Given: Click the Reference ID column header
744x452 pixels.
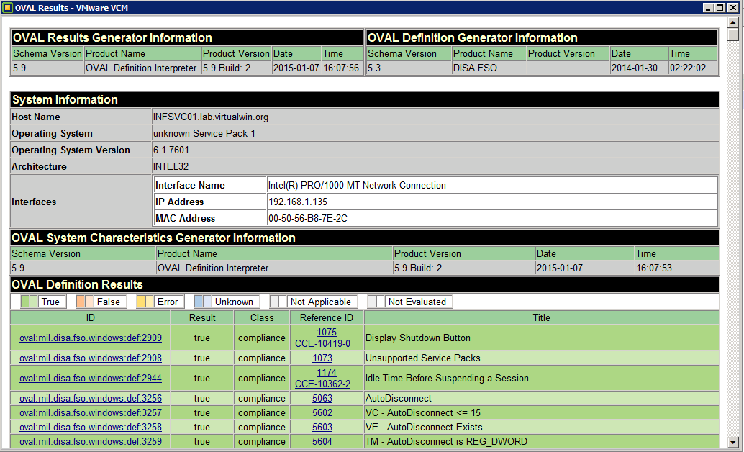Looking at the screenshot, I should pos(327,317).
